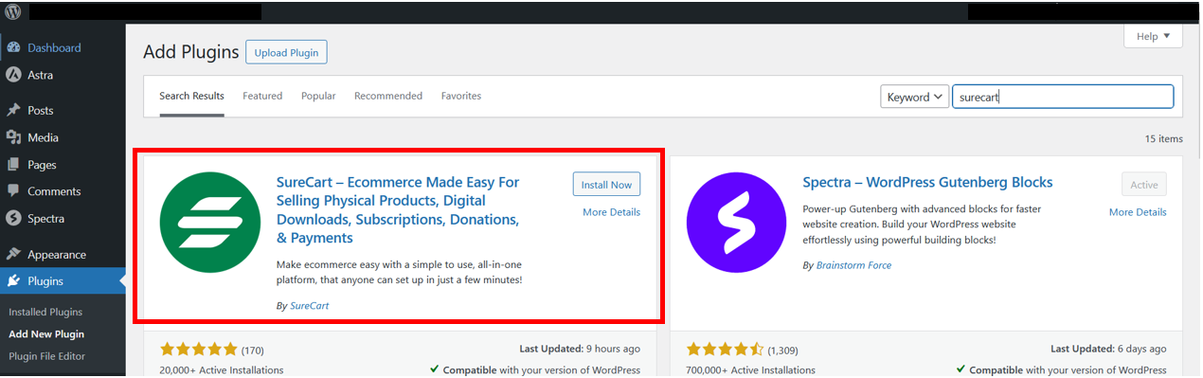Open the SureCart plugin title link
Image resolution: width=1203 pixels, height=378 pixels.
(x=398, y=210)
